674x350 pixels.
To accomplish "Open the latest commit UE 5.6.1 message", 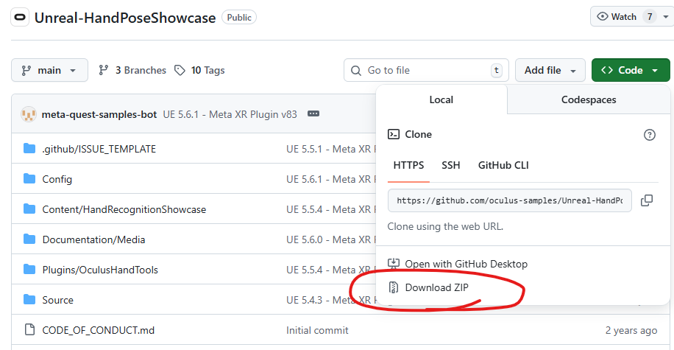I will [230, 114].
